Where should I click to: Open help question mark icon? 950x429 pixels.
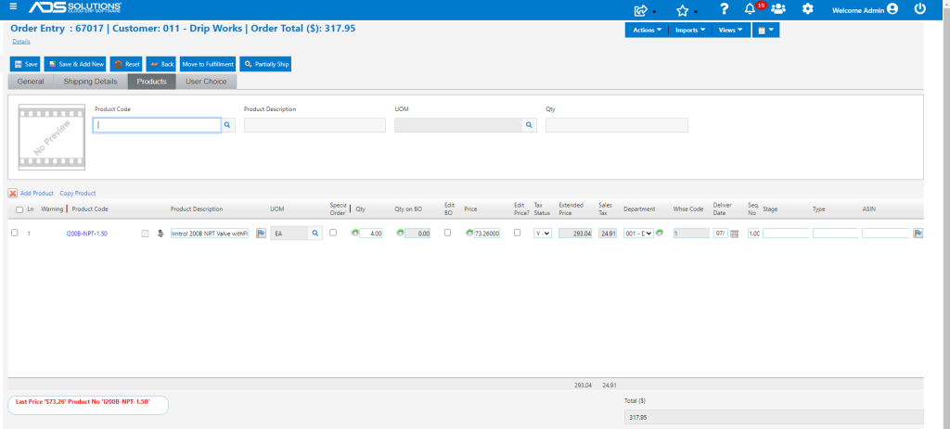724,9
